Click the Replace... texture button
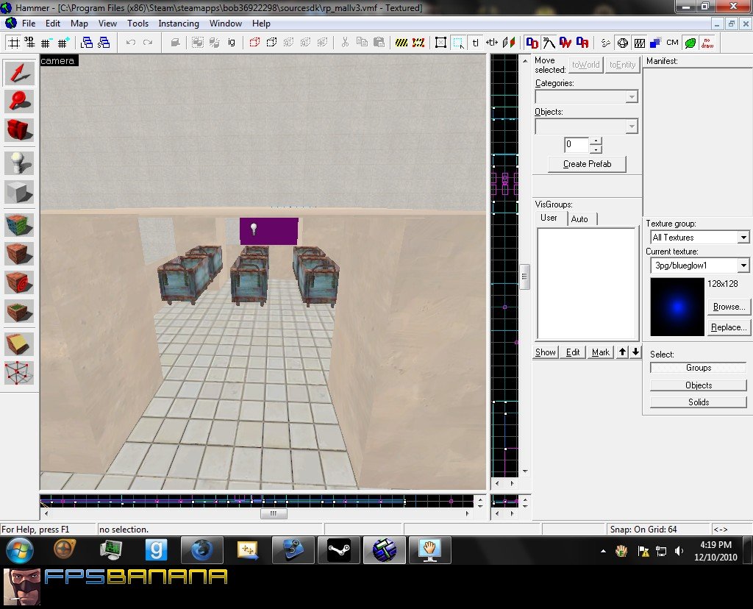Screen dimensions: 753x609 tap(729, 327)
